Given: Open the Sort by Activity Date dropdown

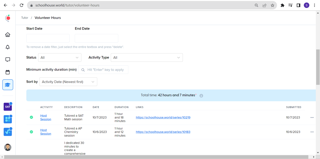Looking at the screenshot, I should click(68, 82).
